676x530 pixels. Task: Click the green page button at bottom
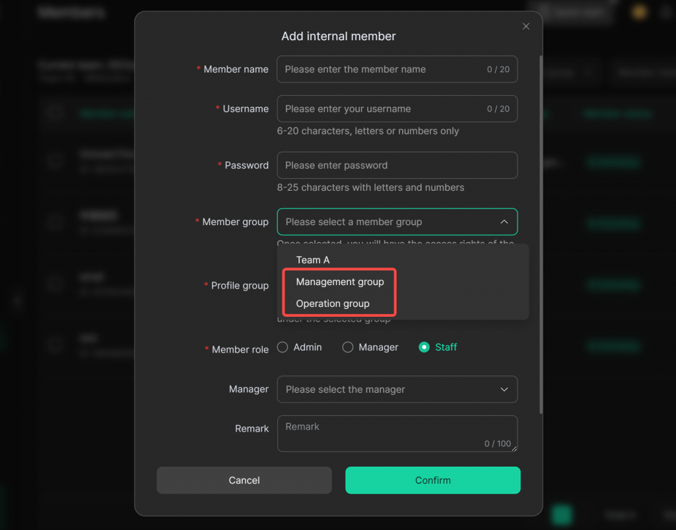[x=562, y=515]
